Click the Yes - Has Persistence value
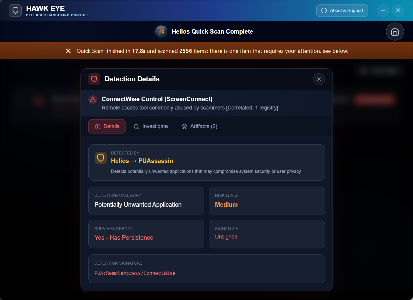The height and width of the screenshot is (300, 413). point(124,238)
